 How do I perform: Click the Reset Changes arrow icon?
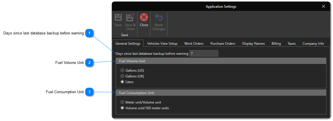click(x=159, y=18)
